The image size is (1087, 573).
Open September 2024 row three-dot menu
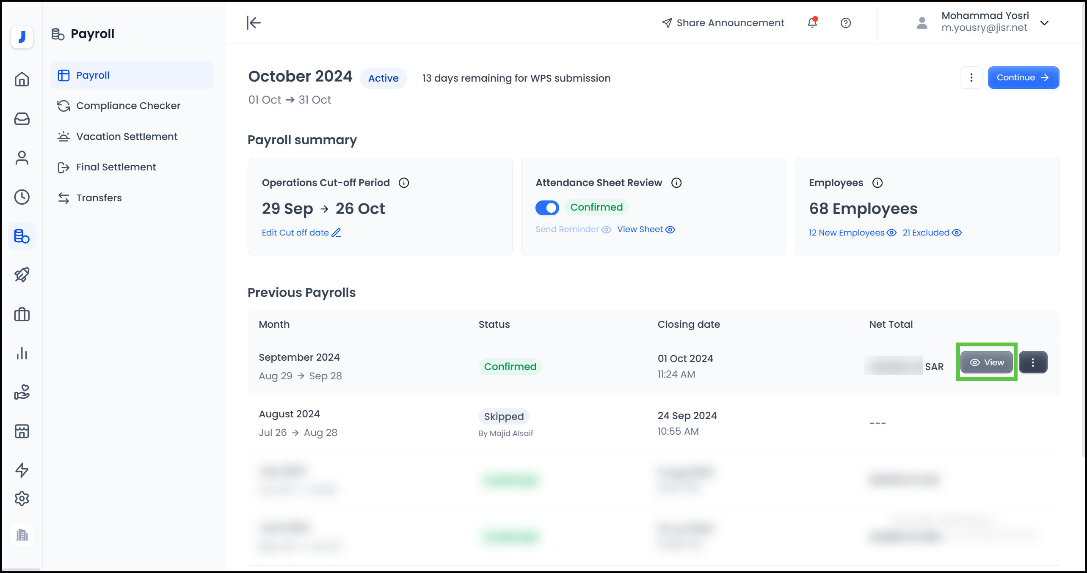1033,362
